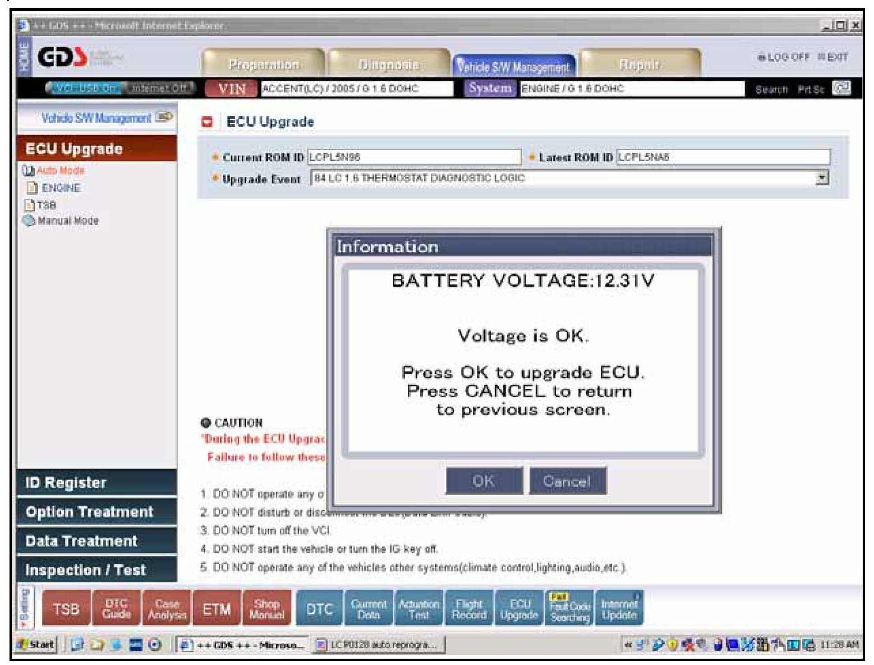The image size is (874, 665).
Task: Expand the Upgrade Event dropdown arrow
Action: point(822,178)
